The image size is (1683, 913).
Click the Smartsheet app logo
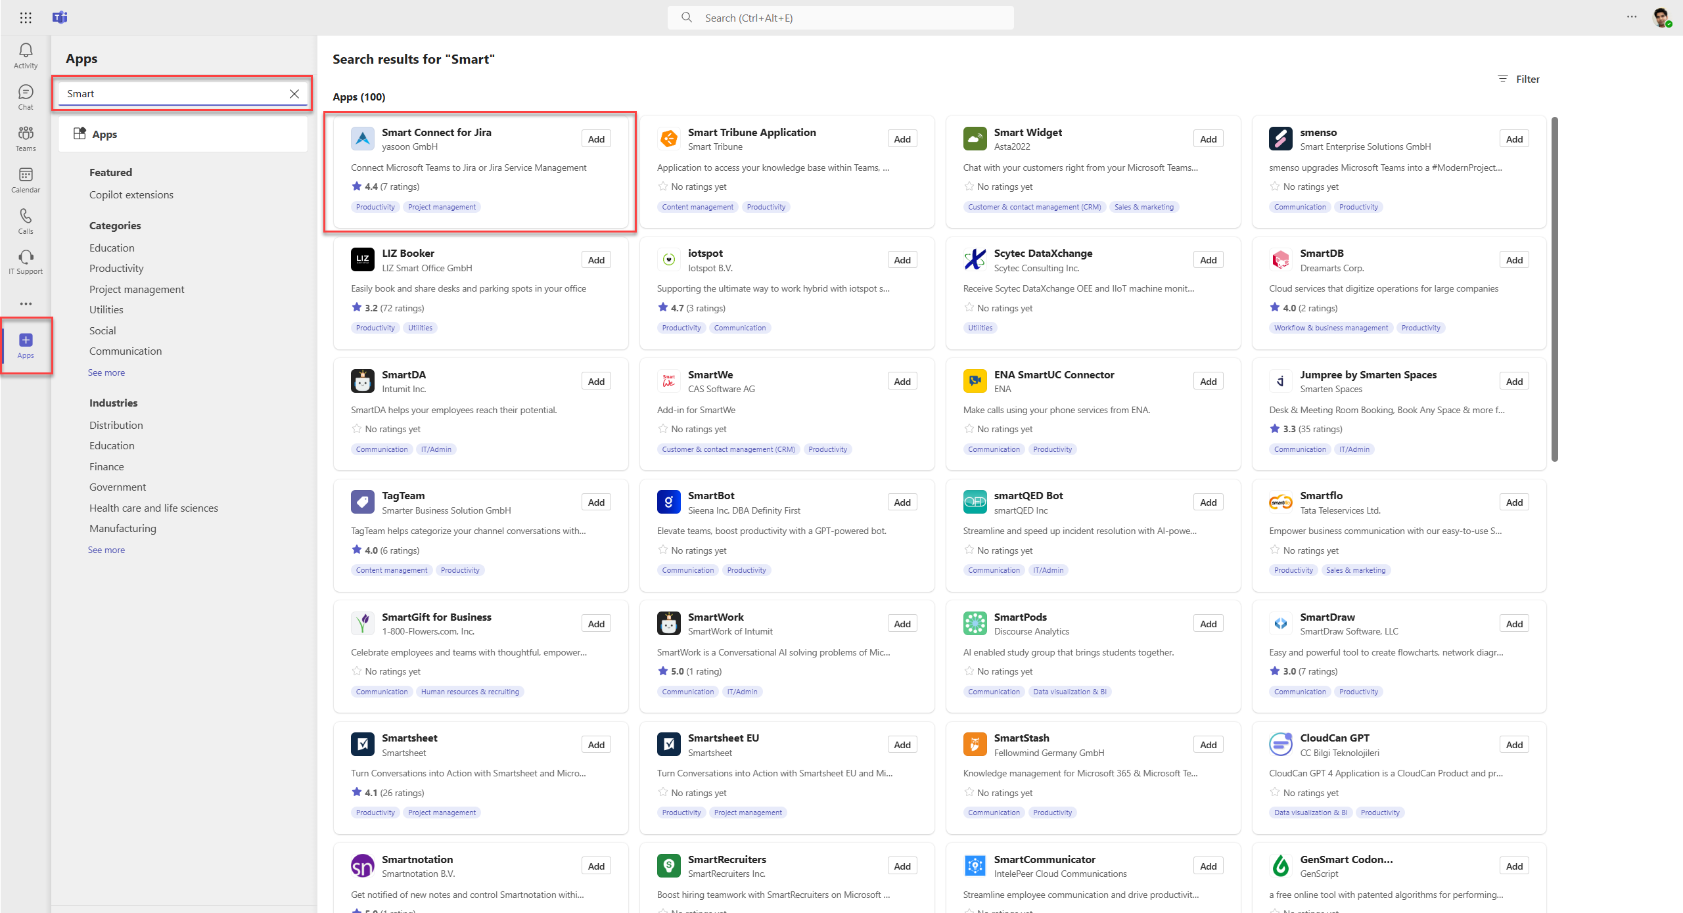(363, 744)
